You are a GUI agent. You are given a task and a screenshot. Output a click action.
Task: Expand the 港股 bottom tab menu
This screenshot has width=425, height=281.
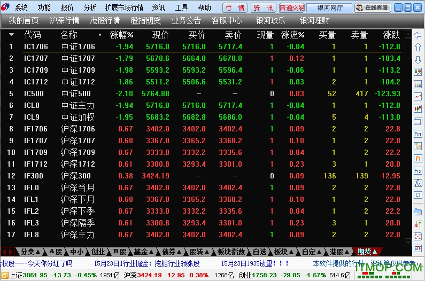[347, 252]
